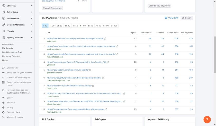Click the Sensor pulse icon

tap(3, 98)
